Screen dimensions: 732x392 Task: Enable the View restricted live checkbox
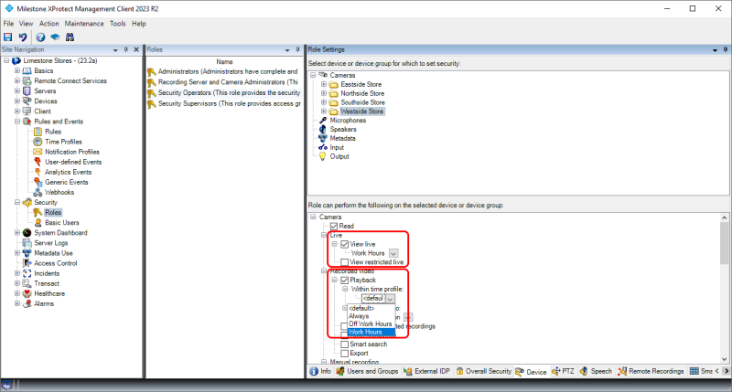point(345,262)
